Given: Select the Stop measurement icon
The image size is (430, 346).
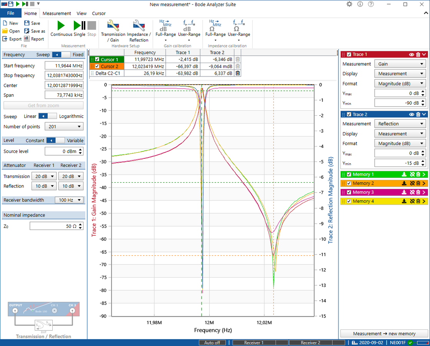Looking at the screenshot, I should [92, 27].
